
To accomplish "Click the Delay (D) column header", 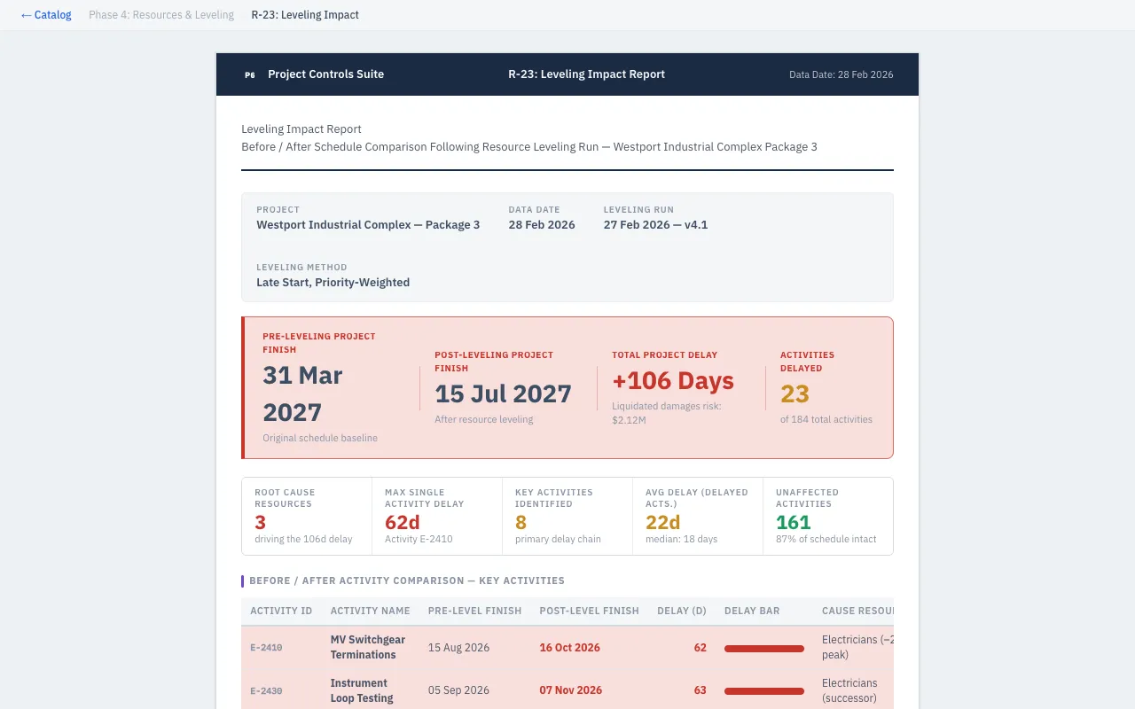I will click(x=681, y=611).
